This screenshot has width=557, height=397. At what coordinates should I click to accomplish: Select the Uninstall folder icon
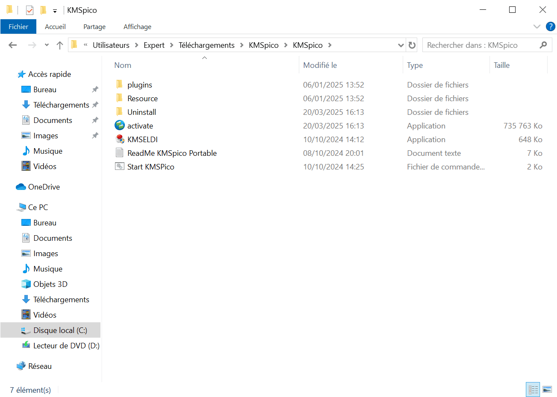(x=119, y=112)
